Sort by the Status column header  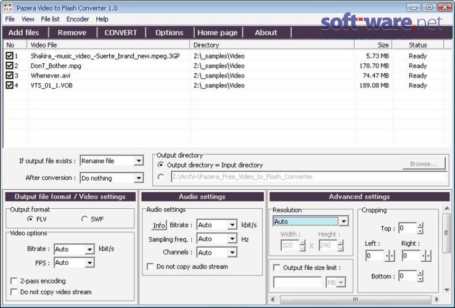click(x=418, y=45)
